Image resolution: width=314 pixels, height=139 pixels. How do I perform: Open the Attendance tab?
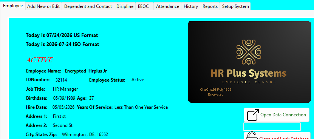coord(167,6)
